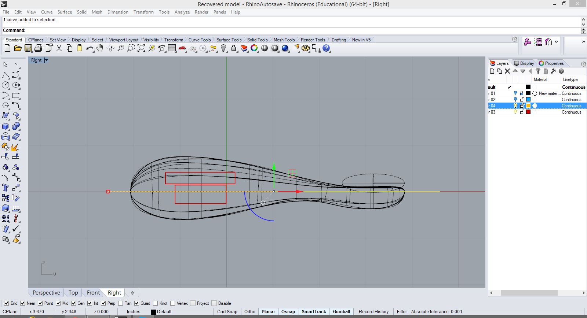Toggle the Tan osnap checkbox
Screen dimensions: 587x318
point(121,303)
